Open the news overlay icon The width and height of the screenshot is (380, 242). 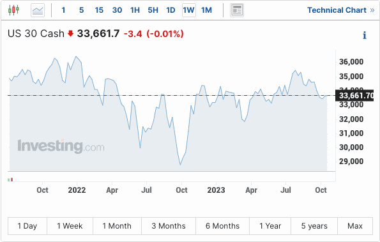(x=237, y=10)
